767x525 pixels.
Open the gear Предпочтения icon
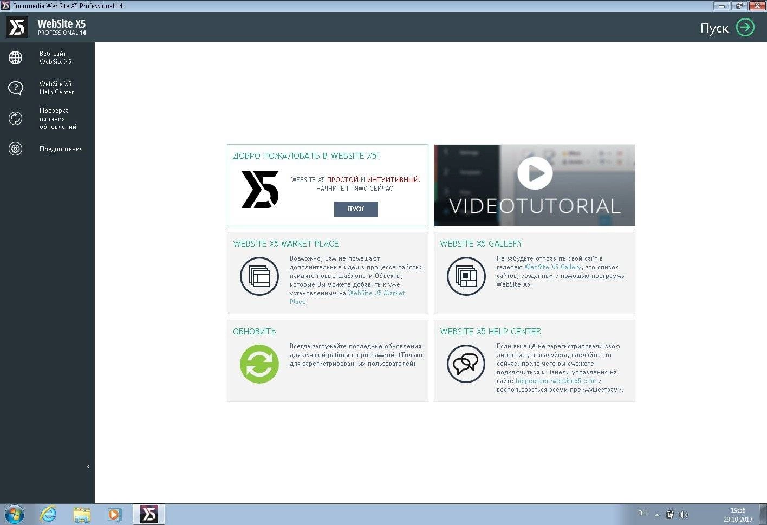(x=16, y=148)
